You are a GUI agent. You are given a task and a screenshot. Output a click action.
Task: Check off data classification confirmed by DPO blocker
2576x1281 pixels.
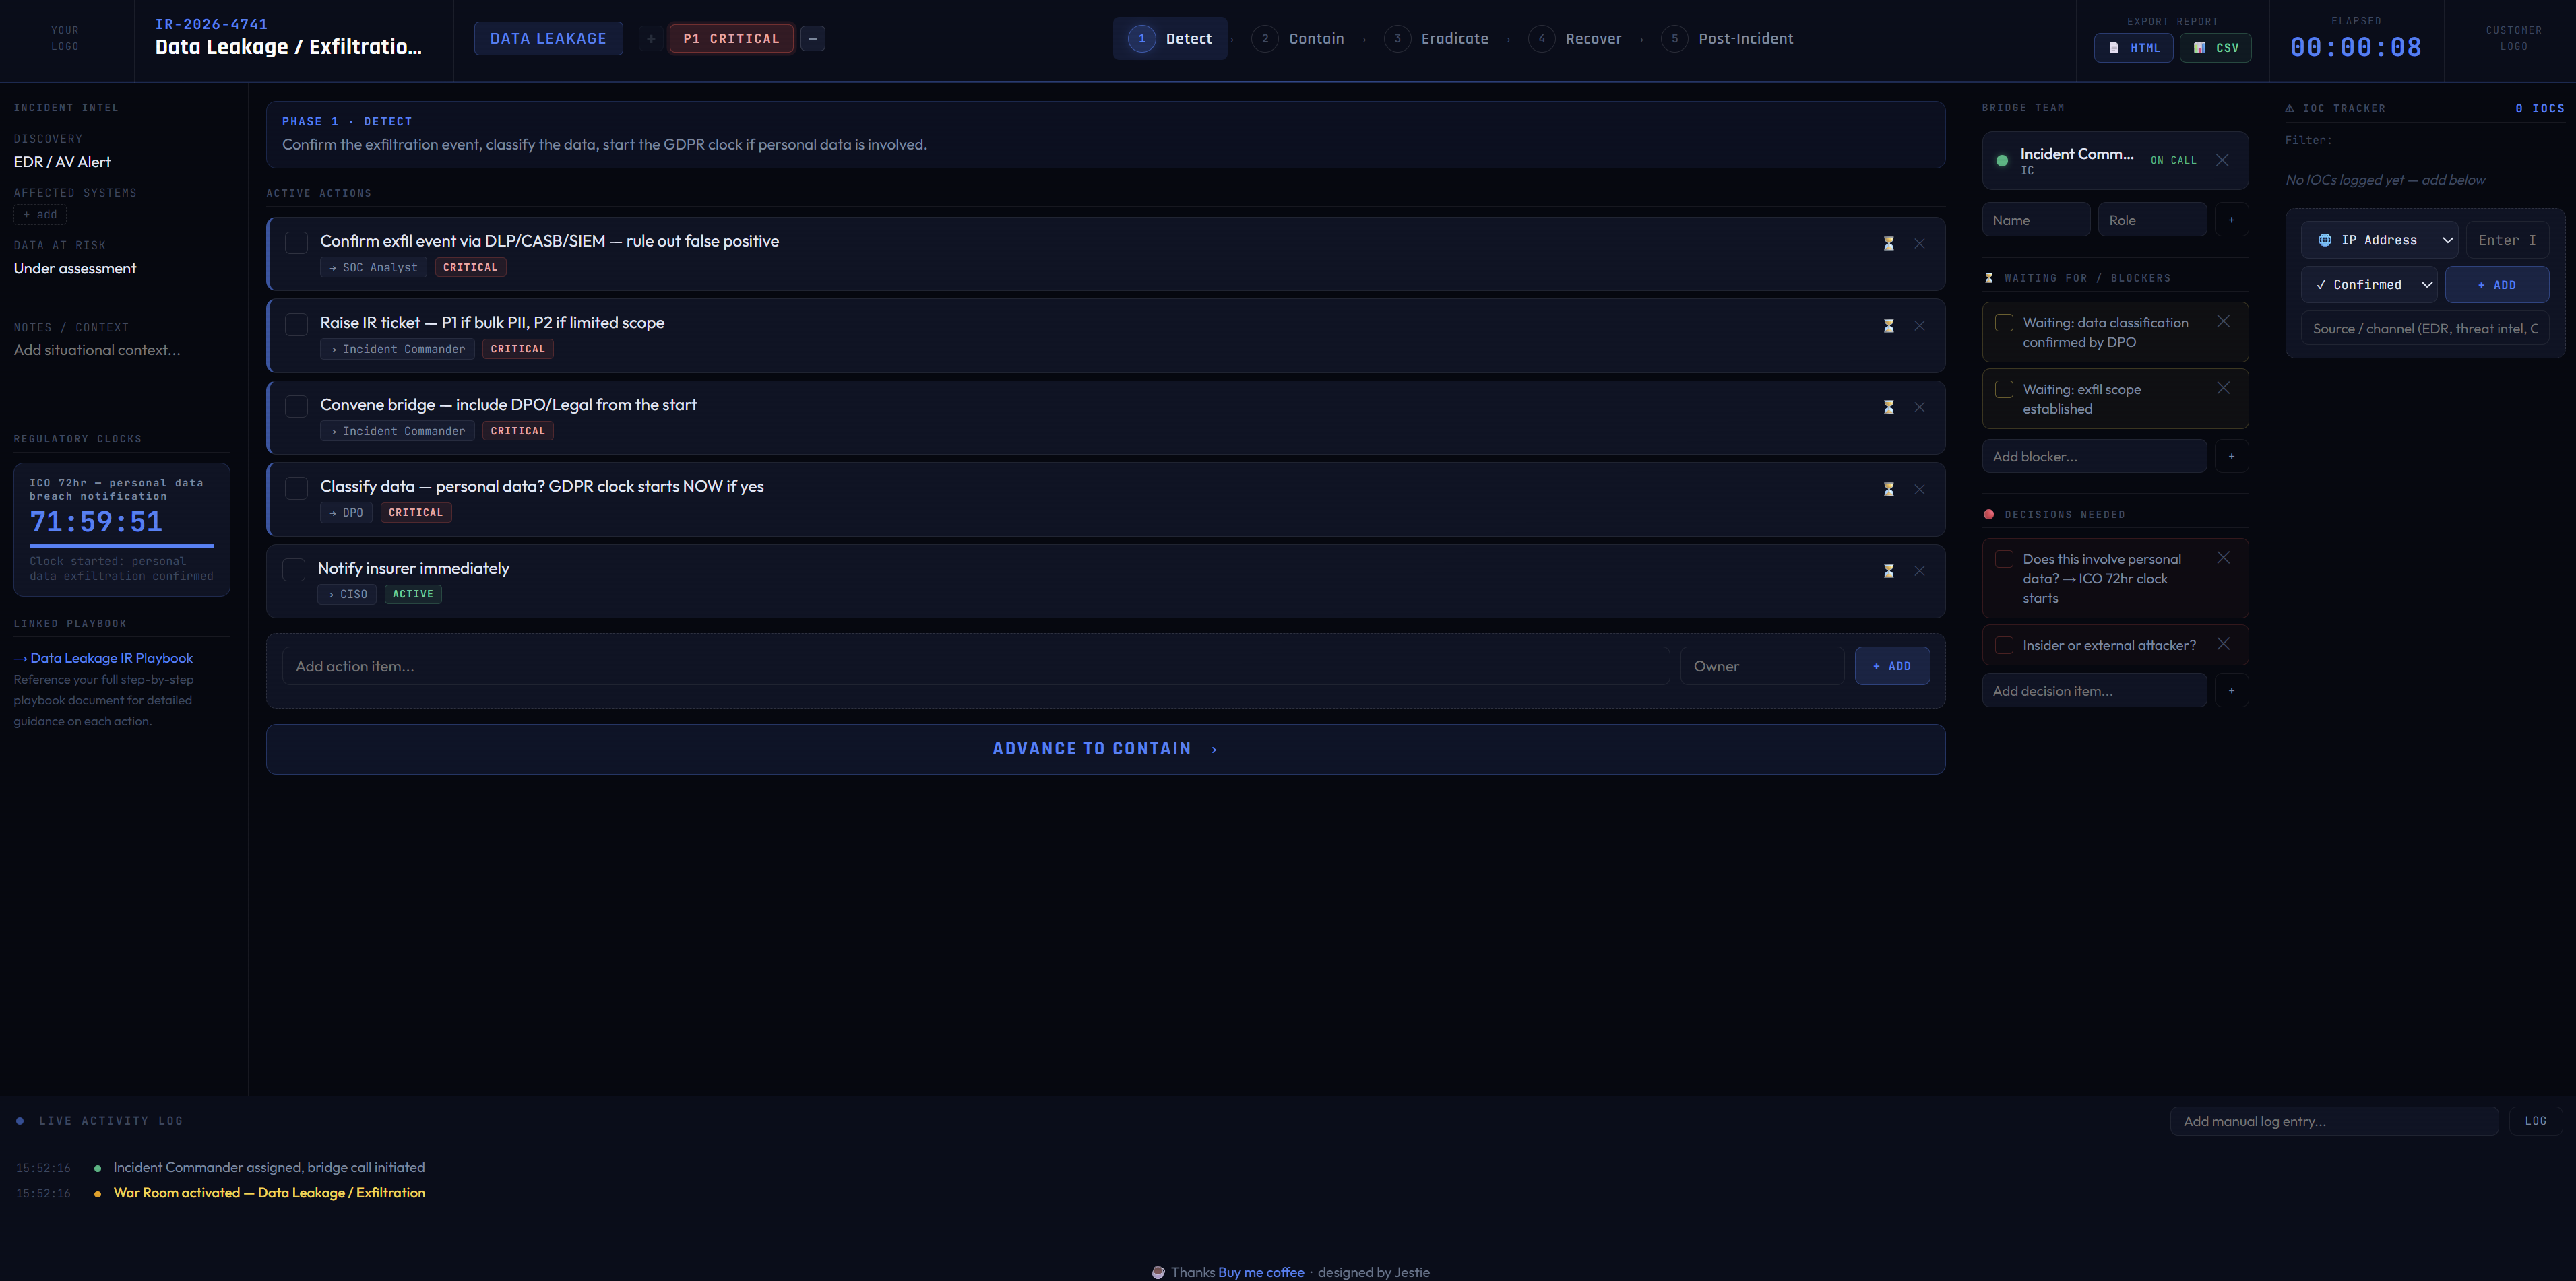point(2004,323)
